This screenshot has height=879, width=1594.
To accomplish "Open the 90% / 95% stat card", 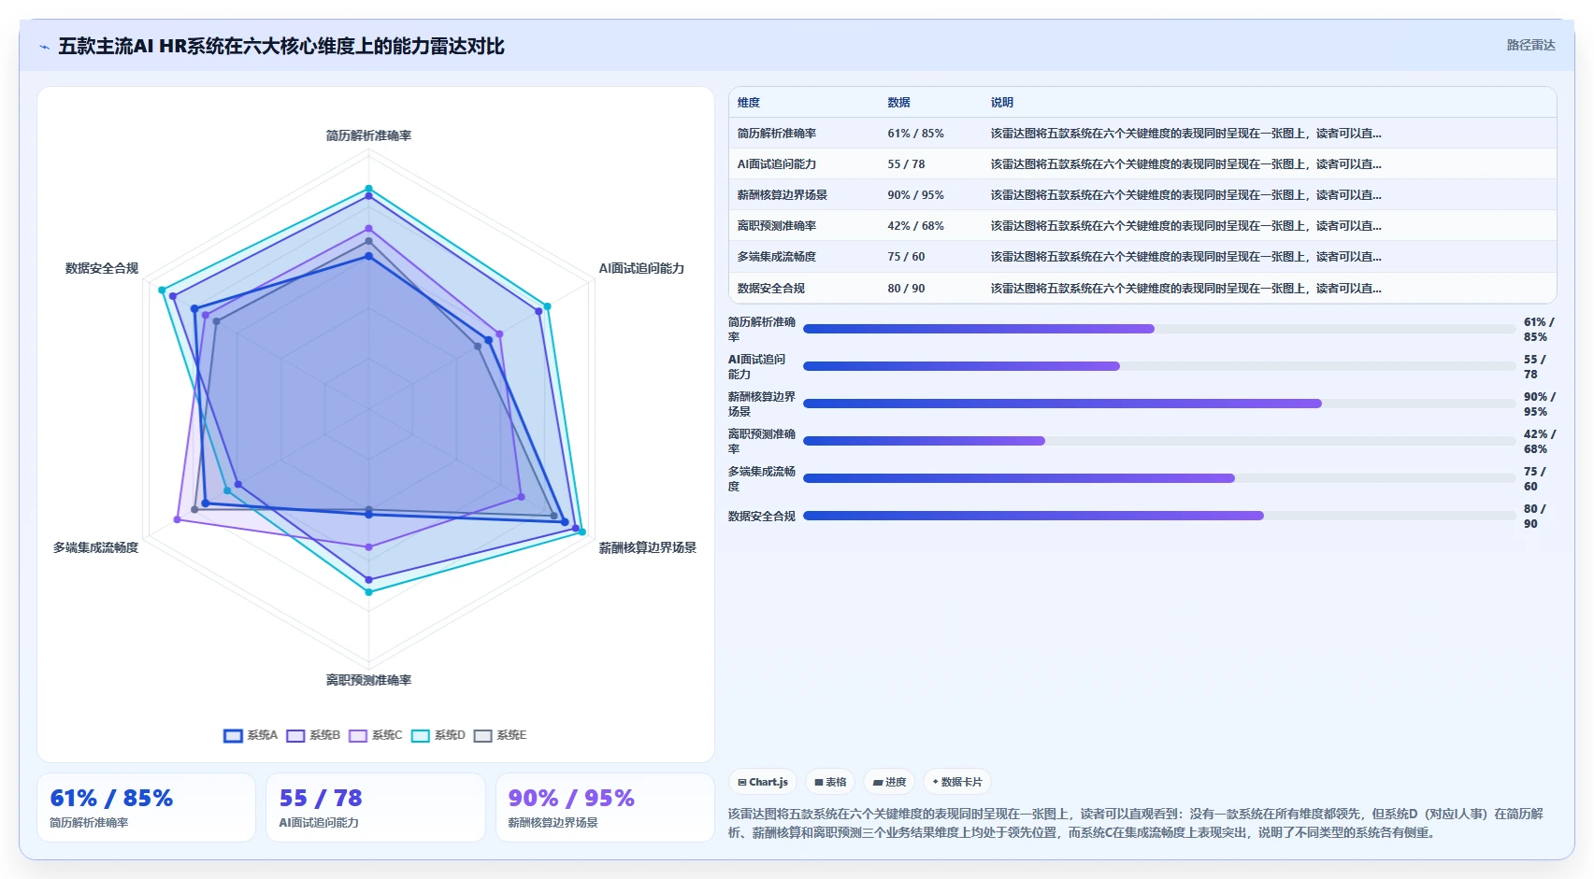I will [605, 808].
